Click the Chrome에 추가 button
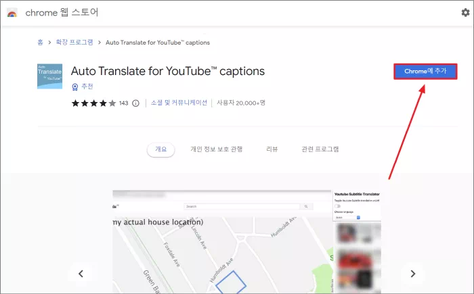Image resolution: width=474 pixels, height=294 pixels. tap(425, 72)
